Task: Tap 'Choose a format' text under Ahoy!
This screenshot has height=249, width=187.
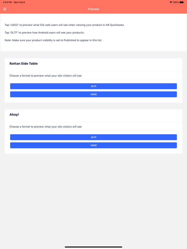Action: click(x=45, y=127)
